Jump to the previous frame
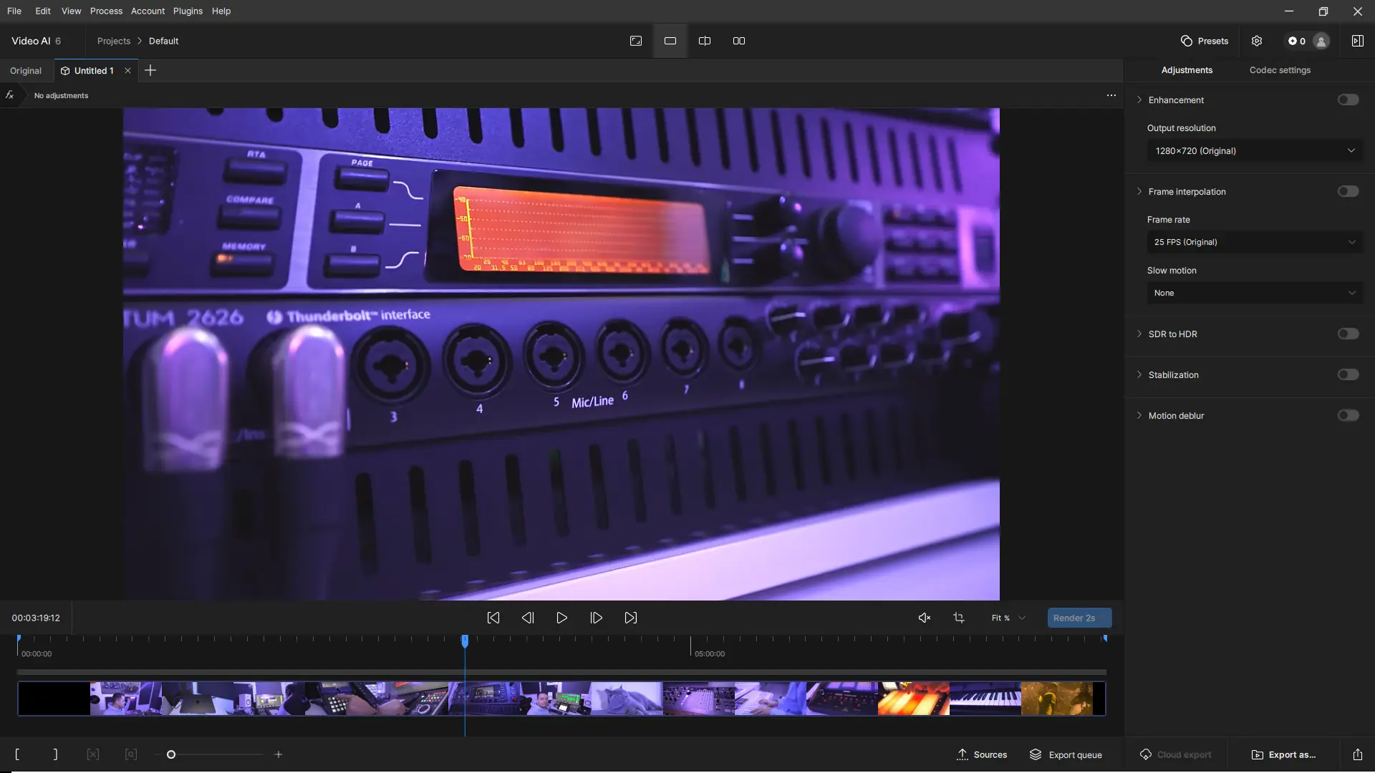This screenshot has width=1375, height=773. 528,618
